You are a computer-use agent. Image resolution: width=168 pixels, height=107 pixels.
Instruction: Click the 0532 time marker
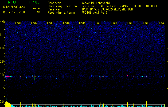point(34,23)
